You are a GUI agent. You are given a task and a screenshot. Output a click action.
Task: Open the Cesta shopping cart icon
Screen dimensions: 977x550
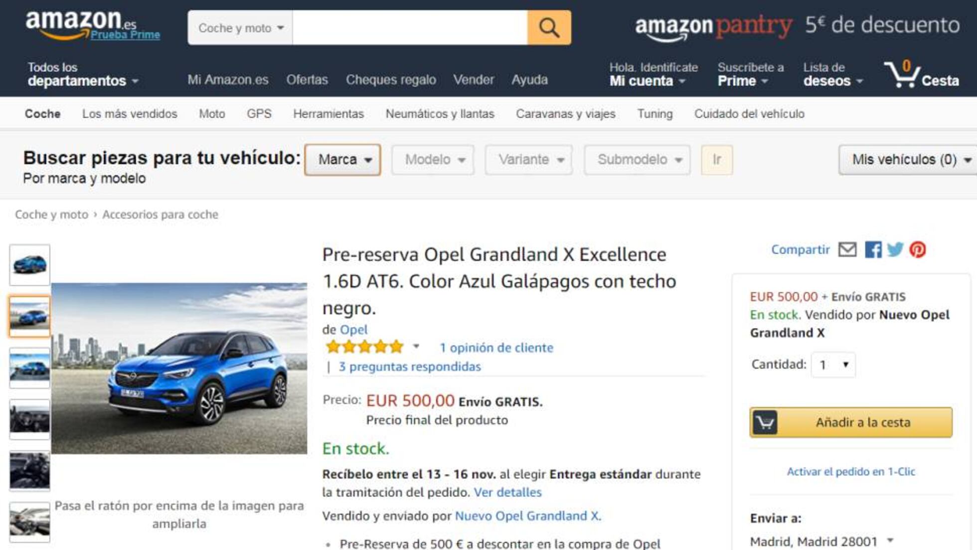coord(921,75)
